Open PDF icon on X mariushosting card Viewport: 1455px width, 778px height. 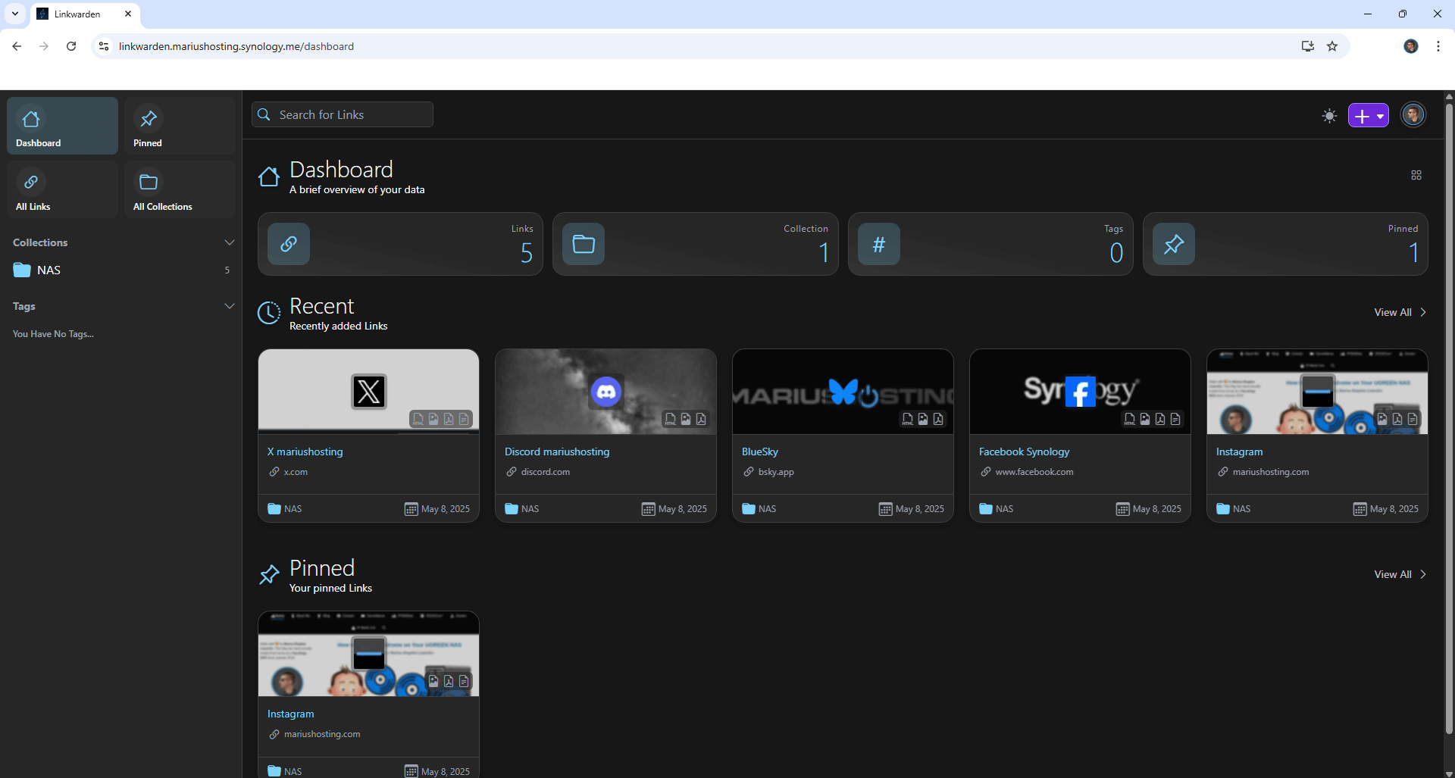tap(449, 419)
